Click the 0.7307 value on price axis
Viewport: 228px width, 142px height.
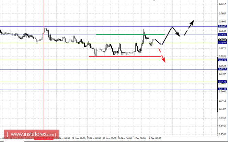click(x=222, y=134)
